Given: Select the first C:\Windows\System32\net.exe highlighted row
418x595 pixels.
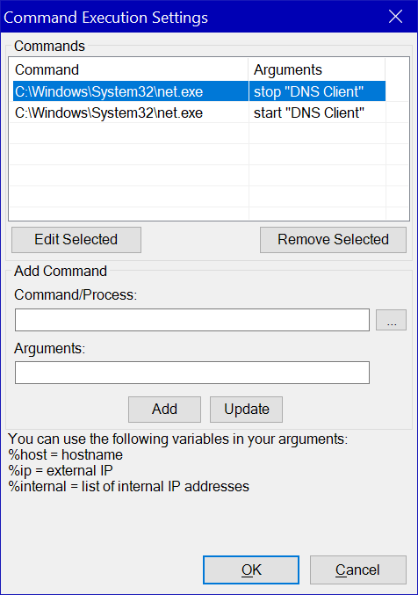Looking at the screenshot, I should click(x=199, y=91).
